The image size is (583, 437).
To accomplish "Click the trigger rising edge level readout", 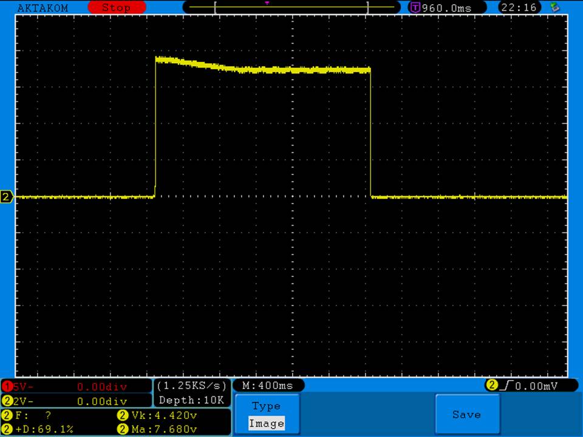I will pyautogui.click(x=523, y=385).
